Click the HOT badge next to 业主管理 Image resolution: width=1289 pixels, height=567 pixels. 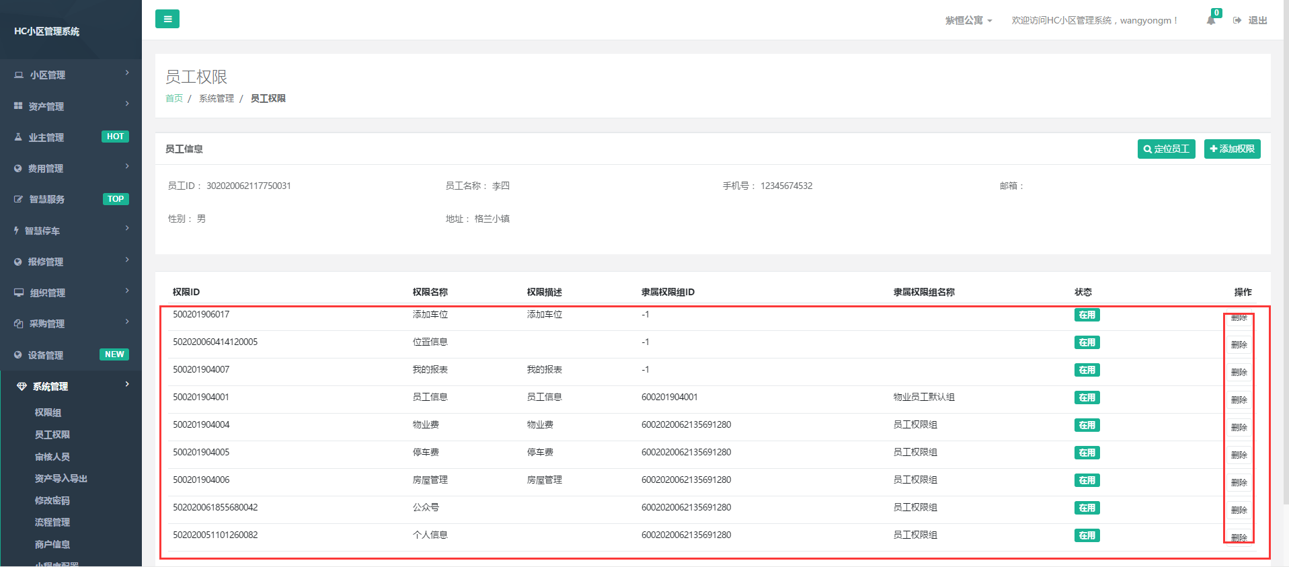(x=115, y=137)
